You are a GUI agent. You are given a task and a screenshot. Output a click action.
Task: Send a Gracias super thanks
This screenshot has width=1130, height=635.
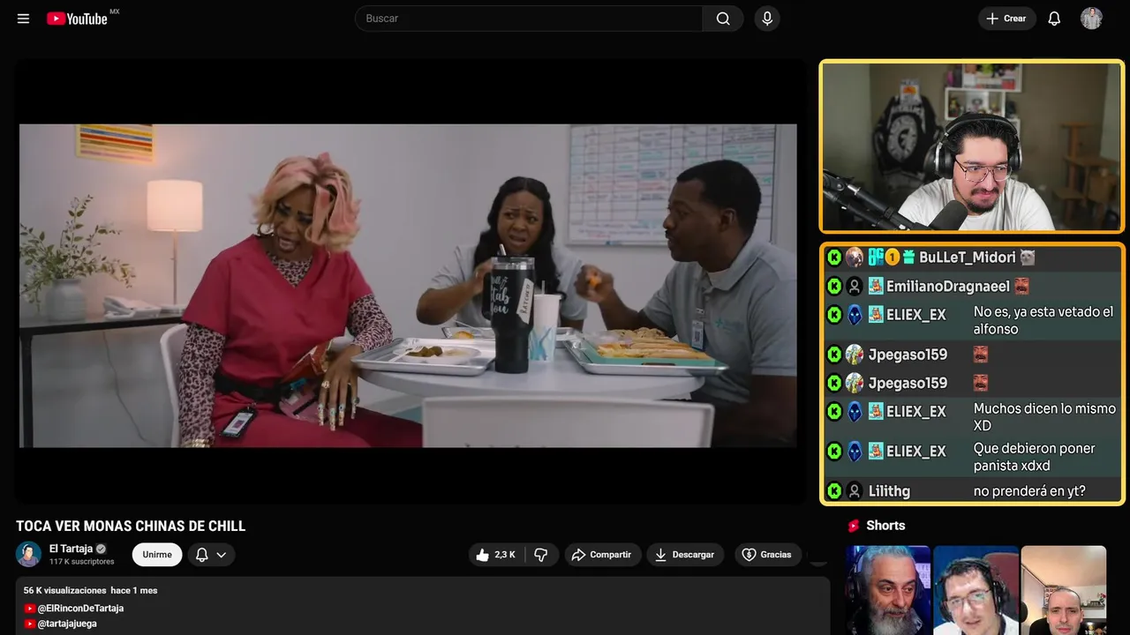coord(767,555)
